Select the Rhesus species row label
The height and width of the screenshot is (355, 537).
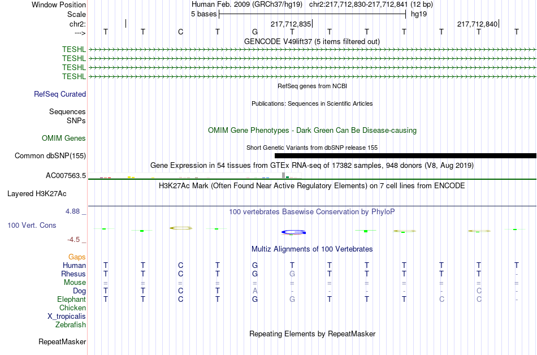[73, 274]
